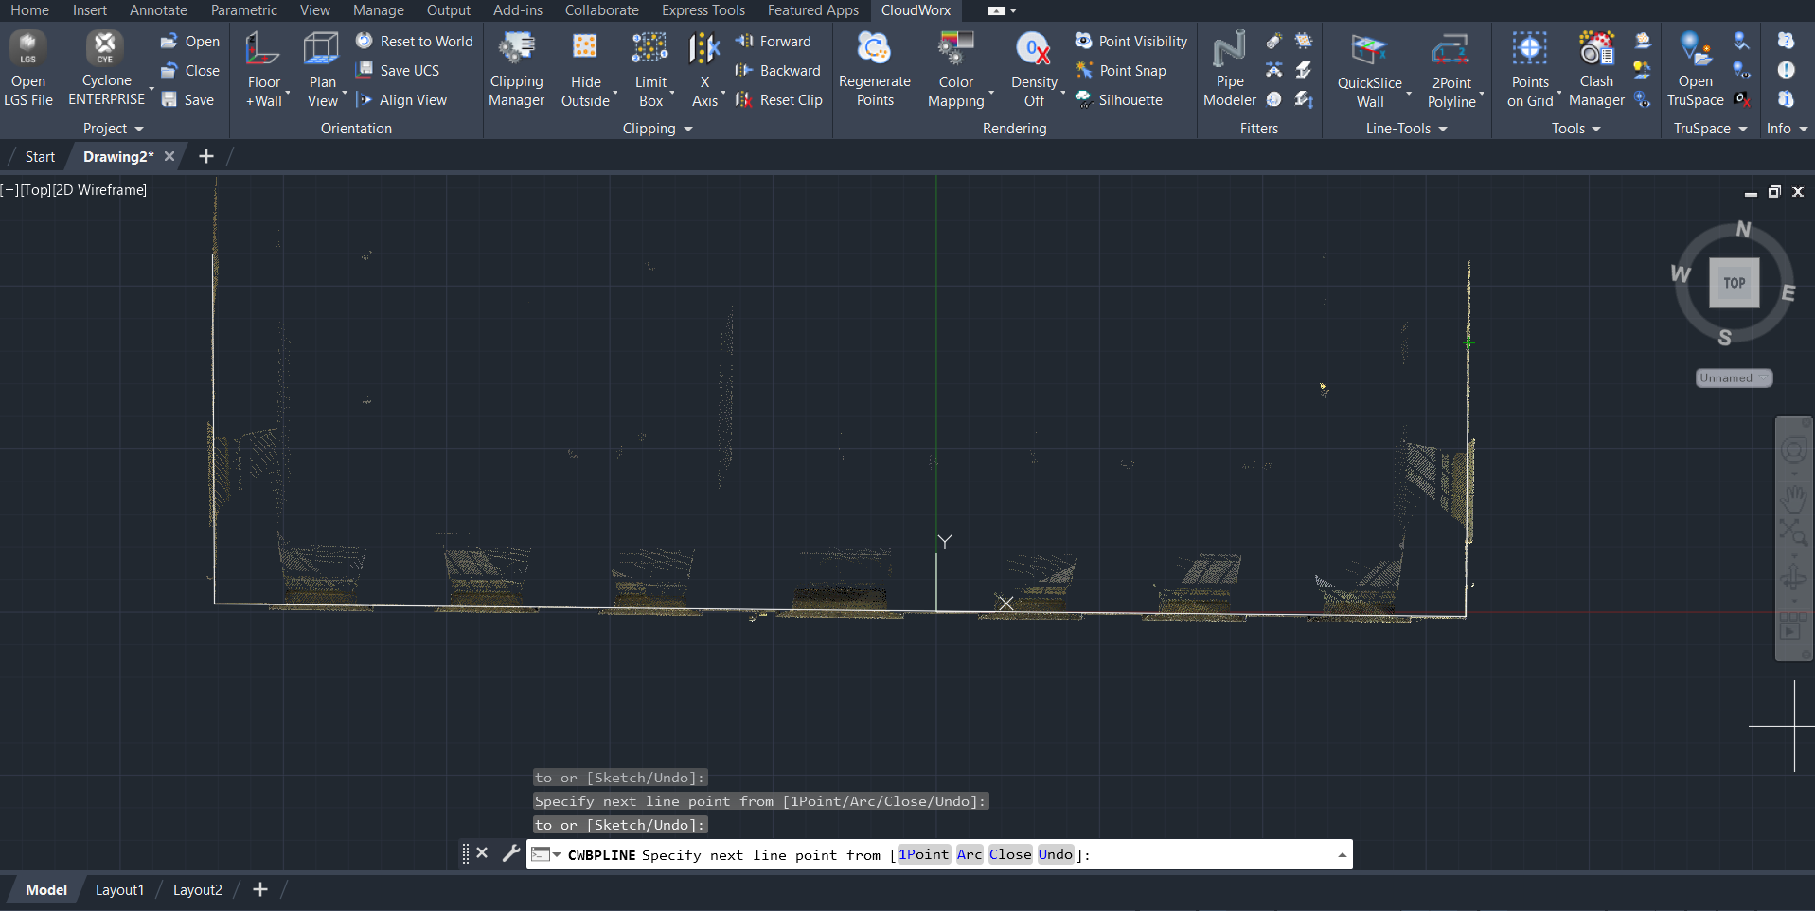Switch to the Annotate ribbon tab
This screenshot has width=1815, height=911.
coord(158,10)
